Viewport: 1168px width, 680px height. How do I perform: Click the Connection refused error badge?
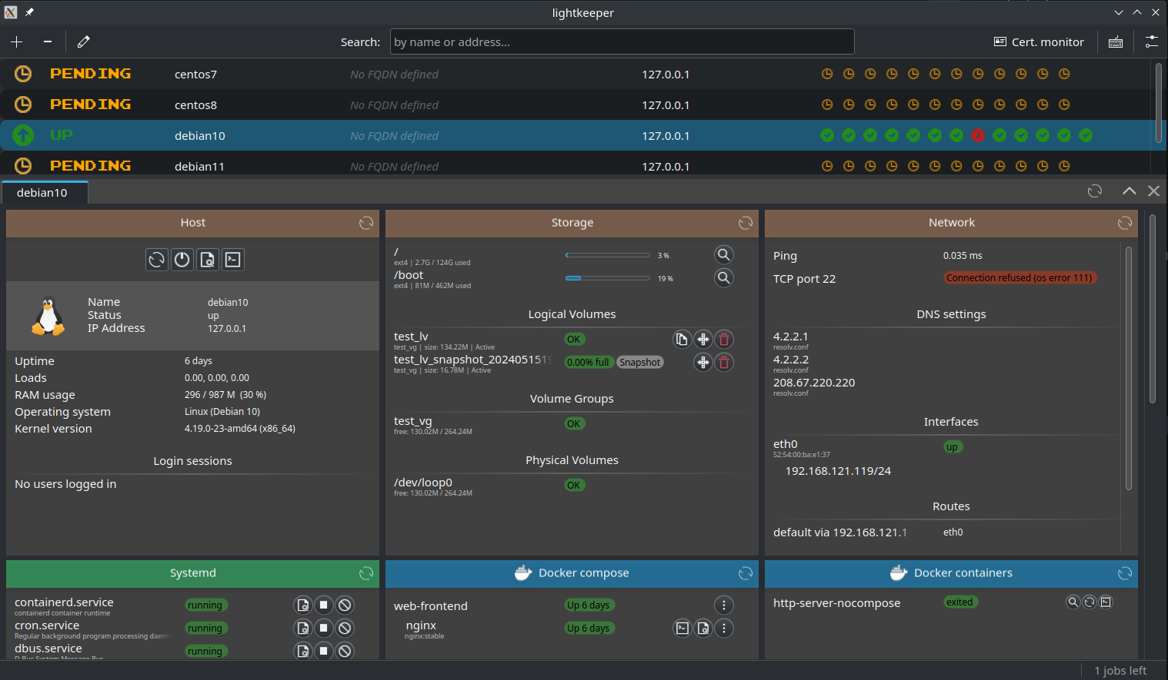[x=1019, y=278]
